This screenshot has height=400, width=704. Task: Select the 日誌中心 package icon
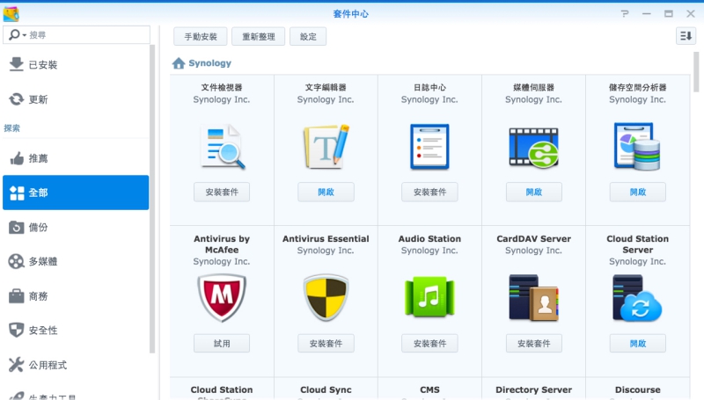429,146
